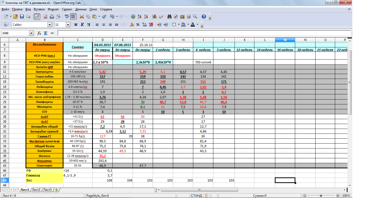Open the data sources

click(189, 16)
